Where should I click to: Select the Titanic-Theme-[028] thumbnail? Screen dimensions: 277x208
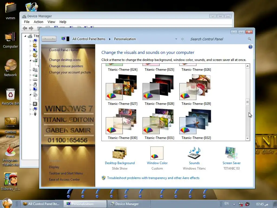[x=158, y=87]
